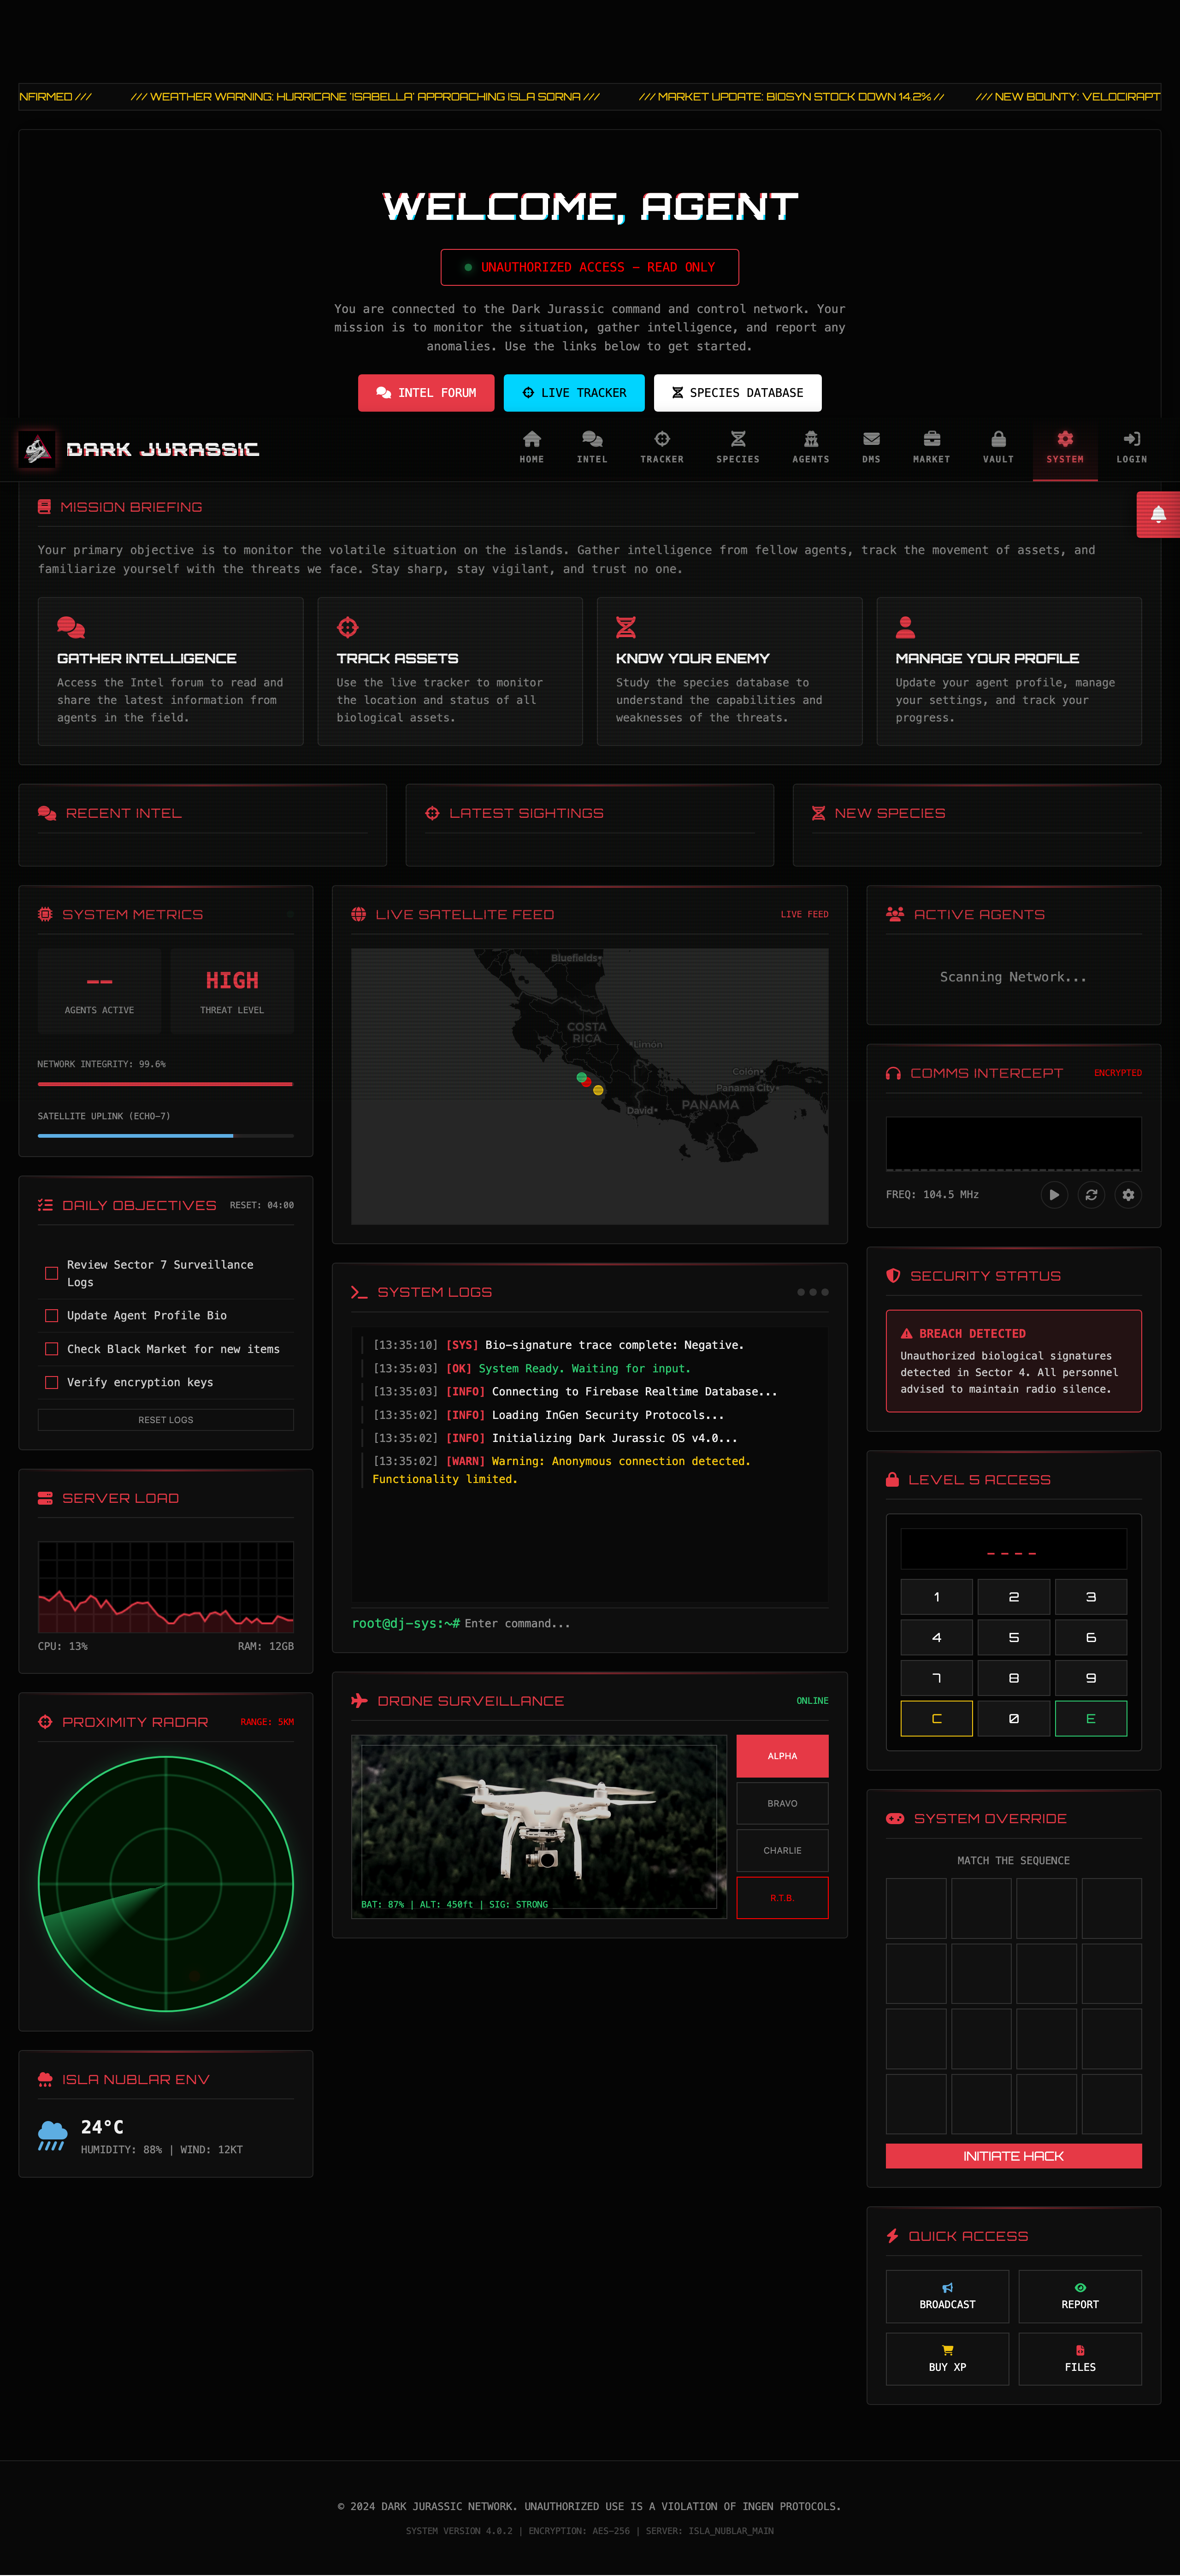Screen dimensions: 1180x2576
Task: Open the Agents nav icon
Action: (x=811, y=447)
